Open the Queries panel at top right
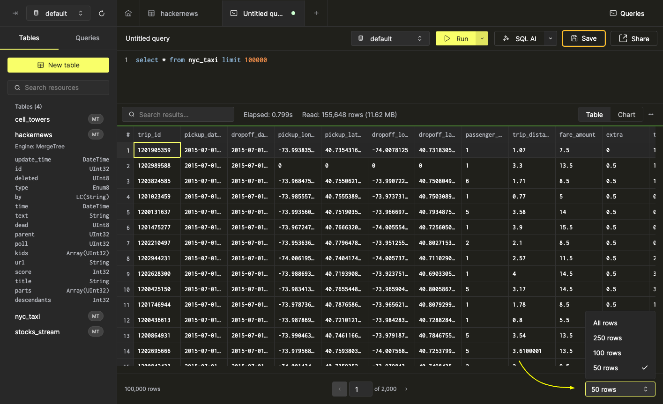The image size is (663, 404). point(626,13)
